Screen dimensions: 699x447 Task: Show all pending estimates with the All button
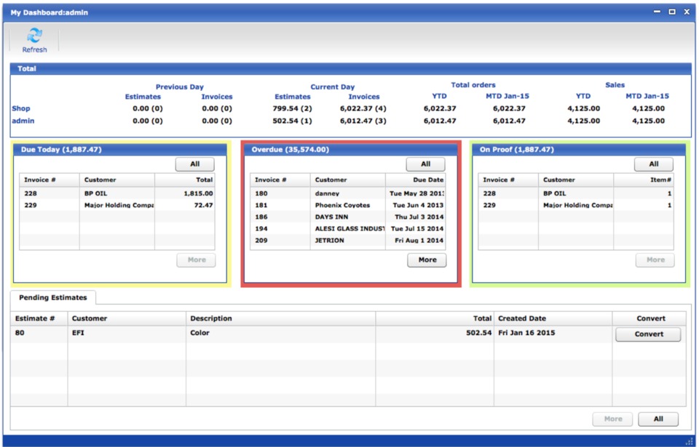658,419
